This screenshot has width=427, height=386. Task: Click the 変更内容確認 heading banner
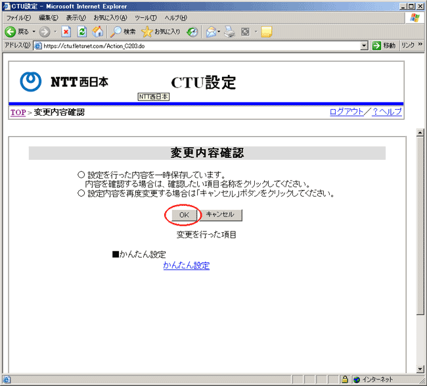pos(207,153)
